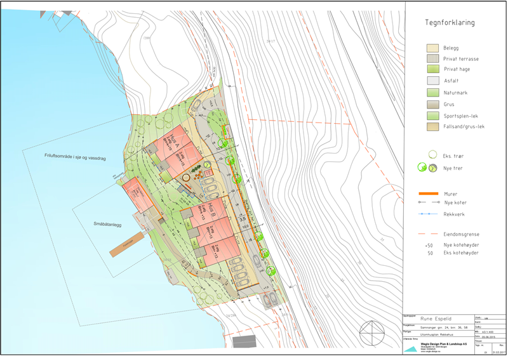Viewport: 508px width, 356px height.
Task: Click the green Nye trer tree symbol
Action: coord(420,168)
